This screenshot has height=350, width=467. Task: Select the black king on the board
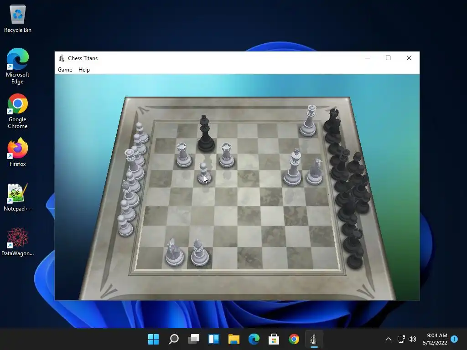(x=206, y=134)
